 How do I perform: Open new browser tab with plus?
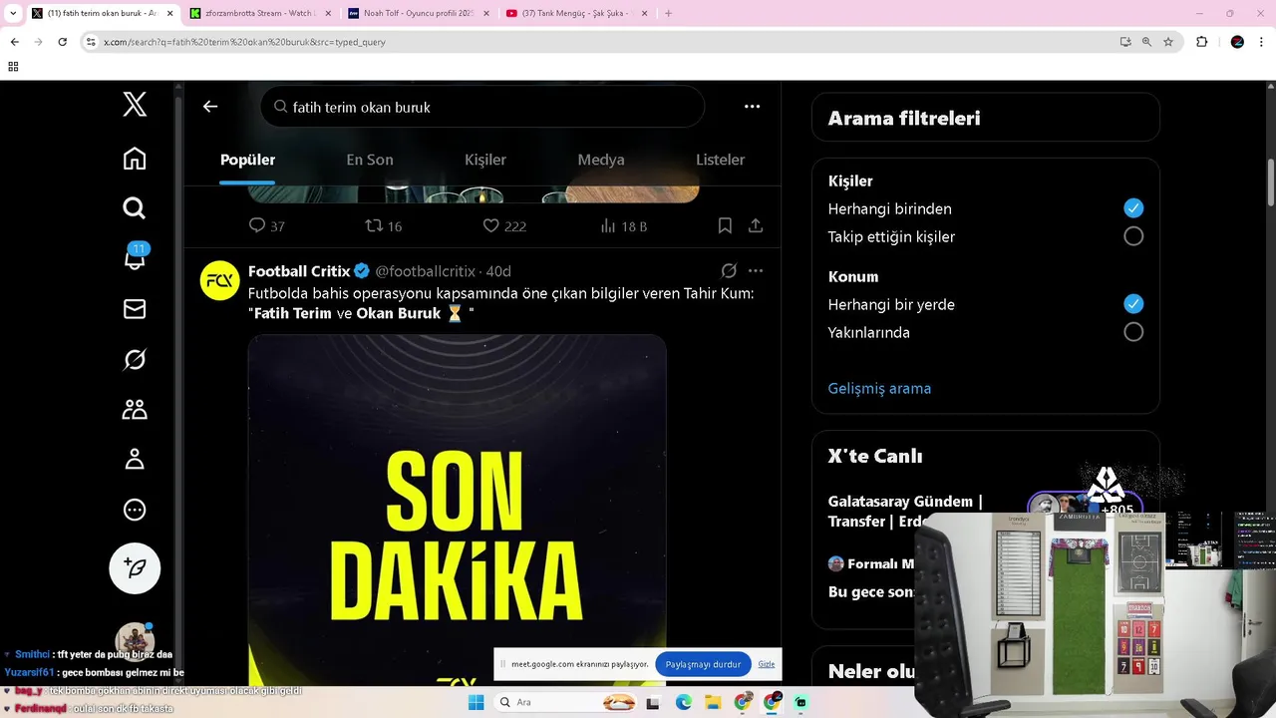(x=668, y=13)
